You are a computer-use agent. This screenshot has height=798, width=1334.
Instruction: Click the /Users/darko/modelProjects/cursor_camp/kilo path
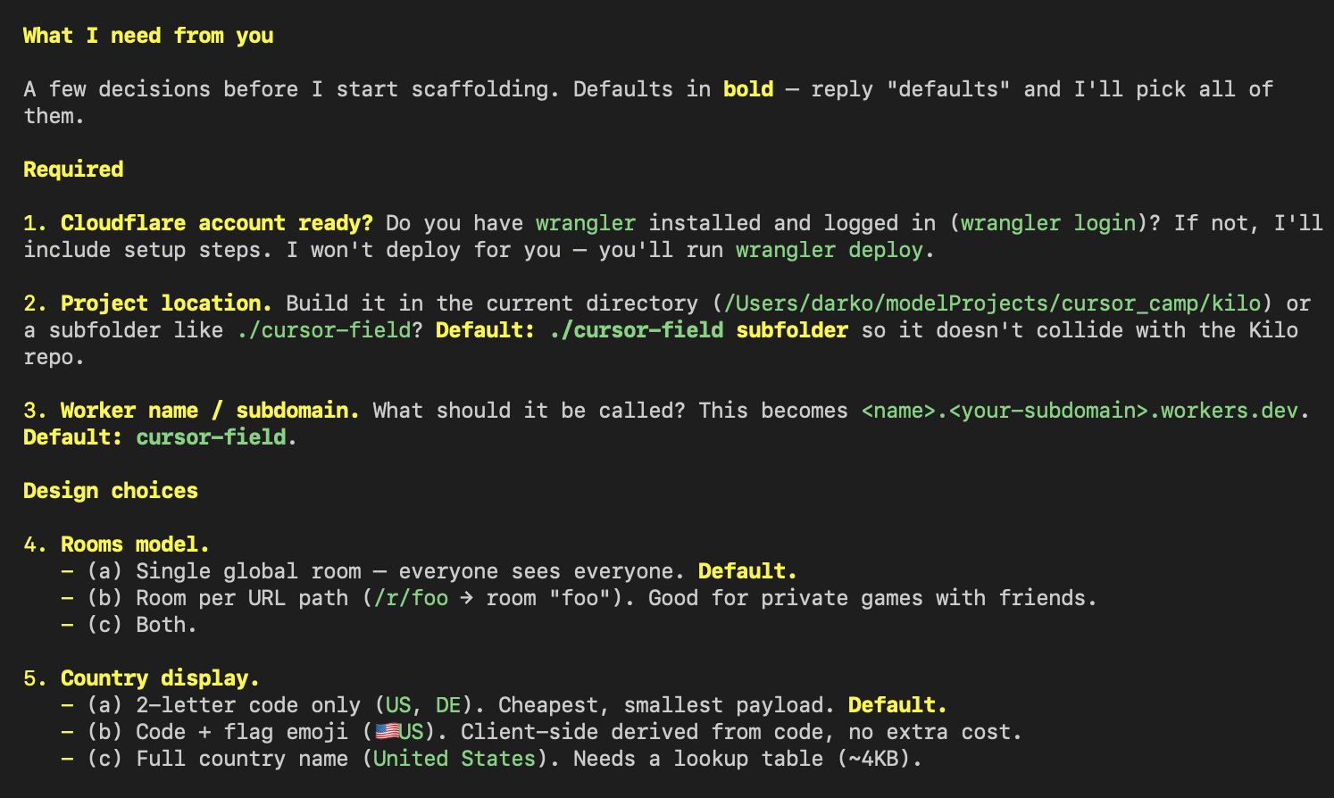coord(992,303)
